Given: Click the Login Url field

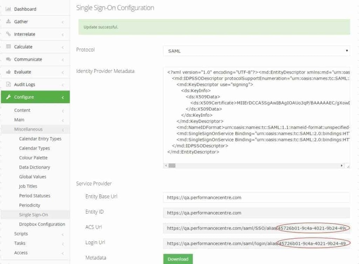Looking at the screenshot, I should [x=256, y=244].
